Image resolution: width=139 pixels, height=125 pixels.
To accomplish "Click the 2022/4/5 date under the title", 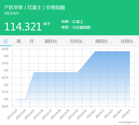I will click(11, 13).
